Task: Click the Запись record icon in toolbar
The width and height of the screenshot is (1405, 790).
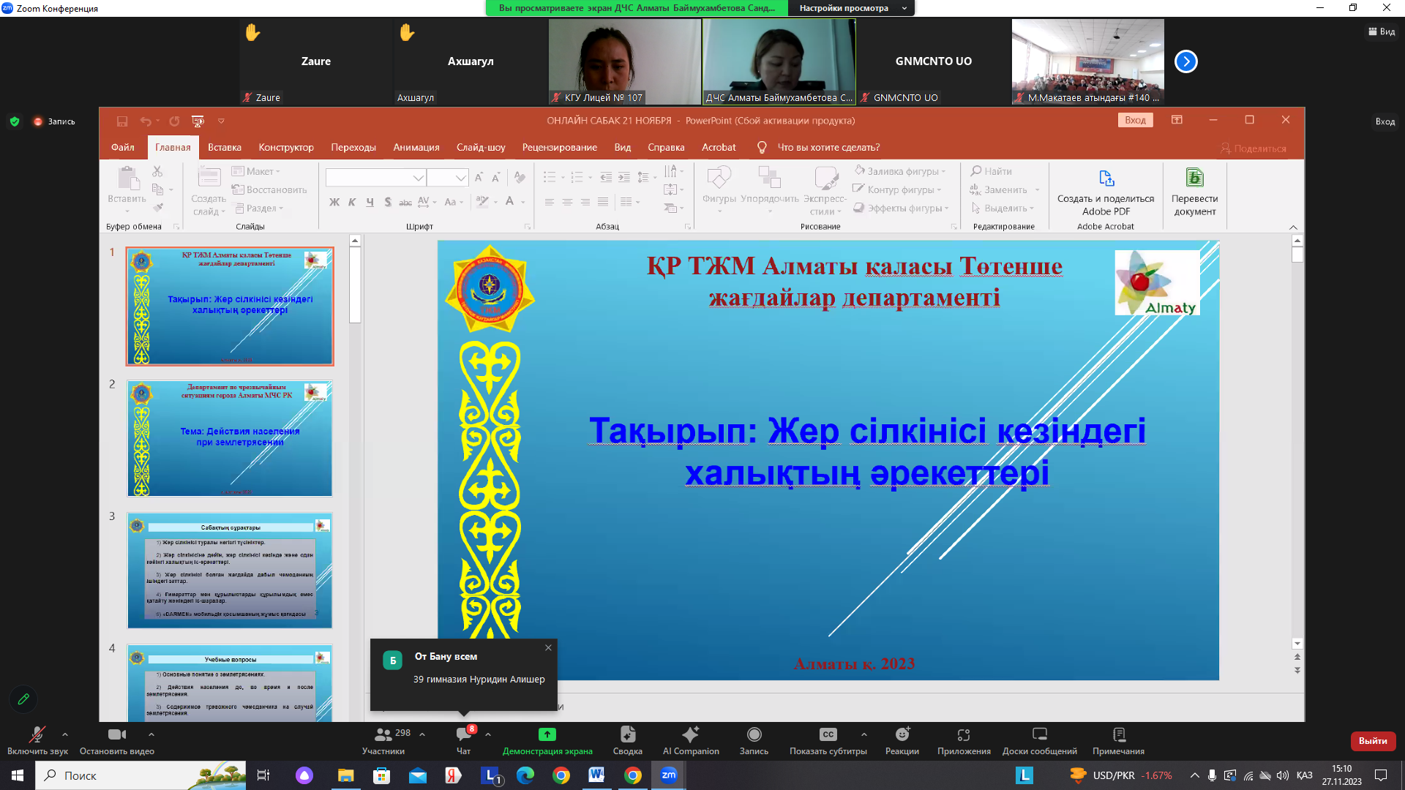Action: click(754, 734)
